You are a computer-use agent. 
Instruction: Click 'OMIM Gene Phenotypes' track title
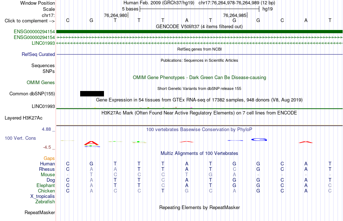[199, 78]
